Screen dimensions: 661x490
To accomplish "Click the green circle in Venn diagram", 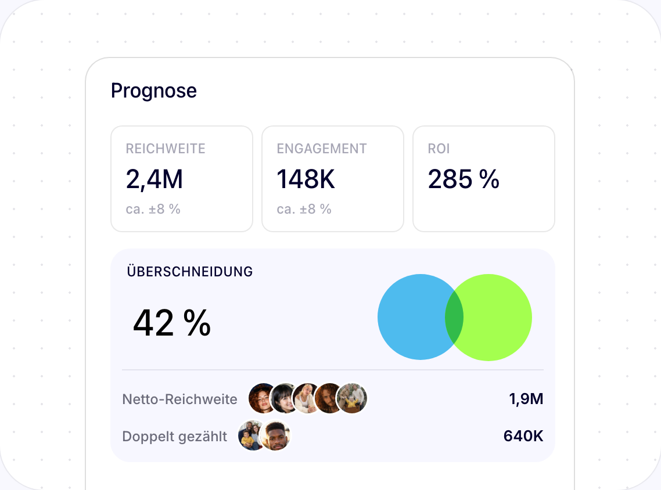I will tap(498, 317).
